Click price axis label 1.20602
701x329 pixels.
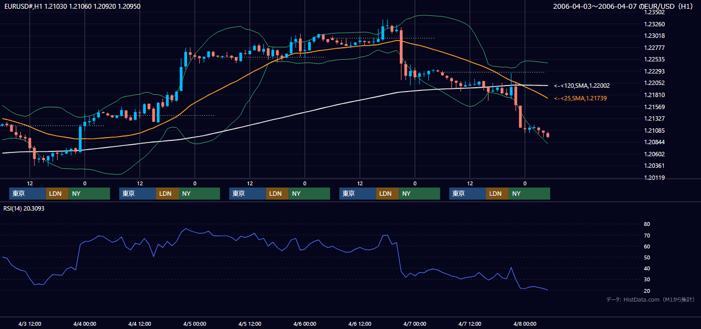654,154
